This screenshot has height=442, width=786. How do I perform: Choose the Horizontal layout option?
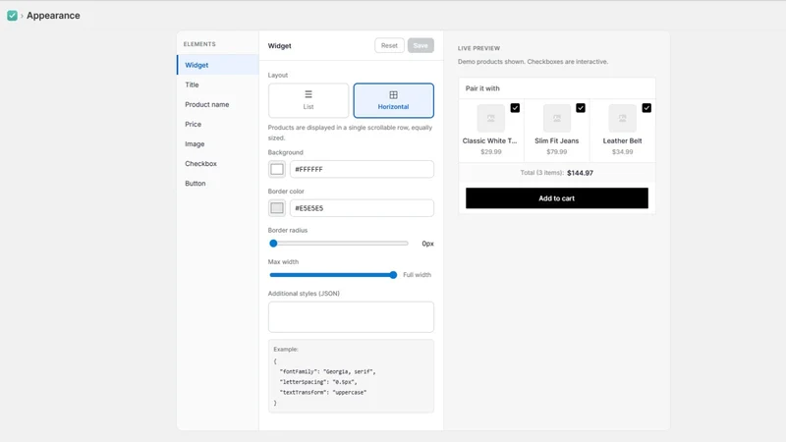tap(394, 100)
